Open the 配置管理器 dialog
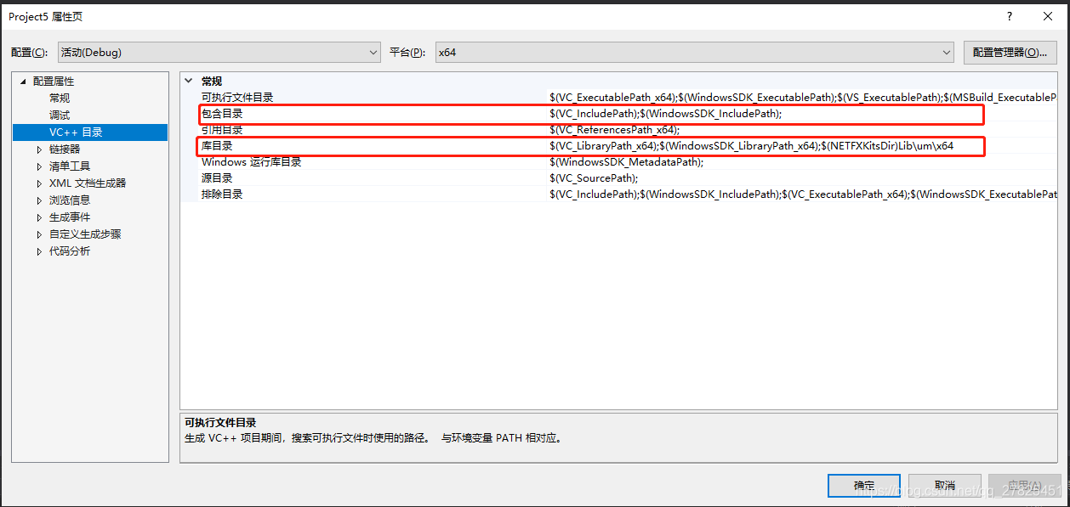This screenshot has height=507, width=1070. (x=1010, y=52)
